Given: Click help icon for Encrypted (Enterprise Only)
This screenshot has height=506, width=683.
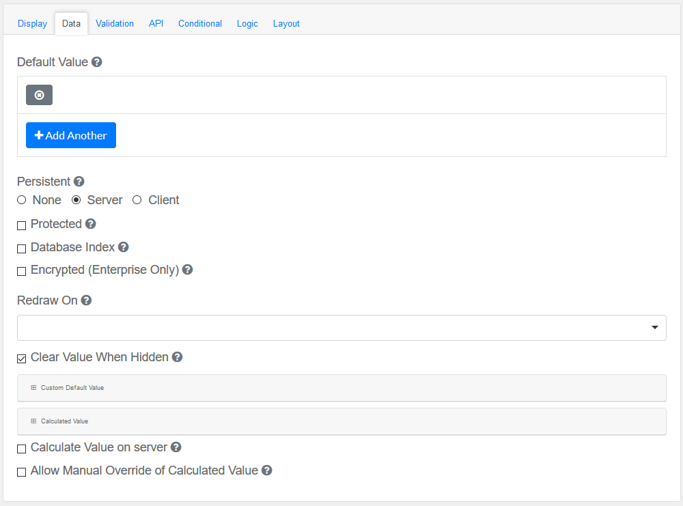Looking at the screenshot, I should point(188,270).
